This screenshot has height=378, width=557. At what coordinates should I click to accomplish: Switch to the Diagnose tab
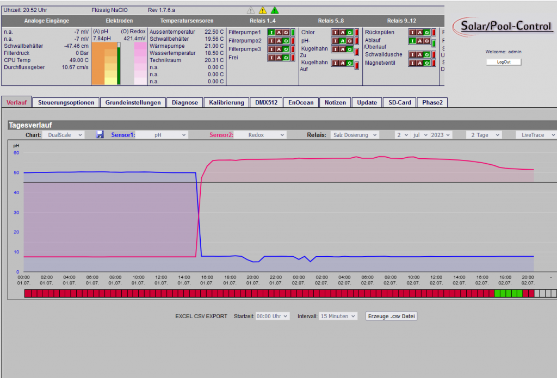point(185,103)
